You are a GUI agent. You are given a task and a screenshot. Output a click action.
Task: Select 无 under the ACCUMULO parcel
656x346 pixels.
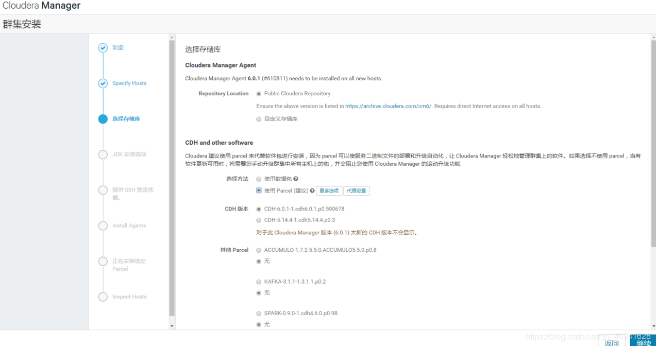click(259, 262)
